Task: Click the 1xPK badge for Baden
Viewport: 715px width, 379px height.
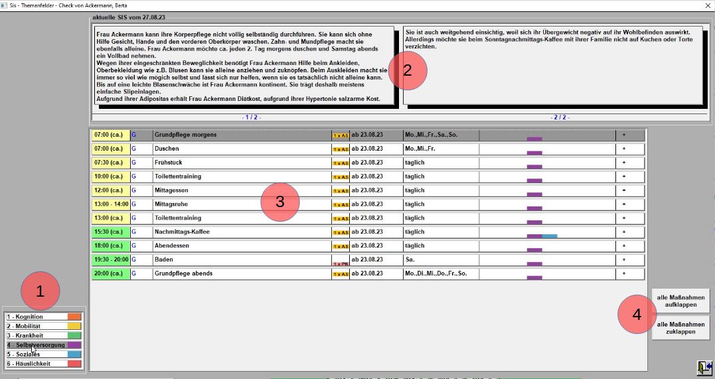Action: tap(340, 264)
